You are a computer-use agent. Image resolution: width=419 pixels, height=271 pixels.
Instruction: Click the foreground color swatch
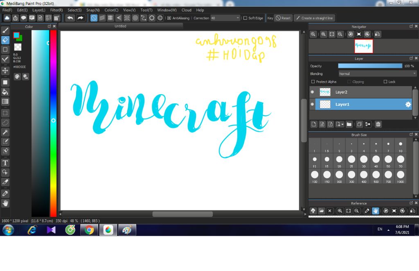(16, 35)
